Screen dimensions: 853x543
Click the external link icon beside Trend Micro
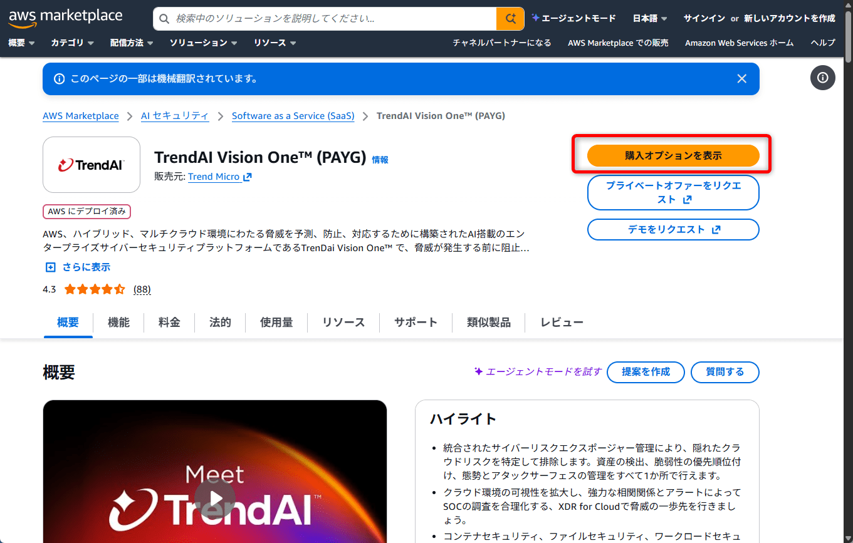point(248,177)
